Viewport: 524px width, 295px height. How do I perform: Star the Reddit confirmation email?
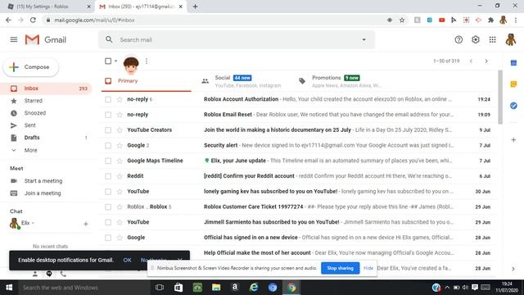120,176
